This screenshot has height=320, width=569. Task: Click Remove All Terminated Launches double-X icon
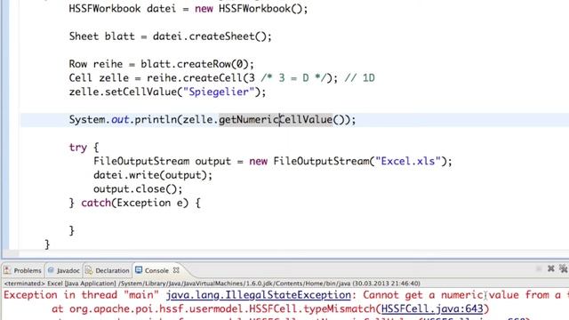563,268
